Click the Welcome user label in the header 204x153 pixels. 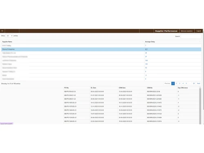(x=187, y=31)
